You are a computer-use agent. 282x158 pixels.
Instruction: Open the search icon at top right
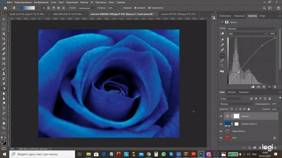[x=264, y=8]
